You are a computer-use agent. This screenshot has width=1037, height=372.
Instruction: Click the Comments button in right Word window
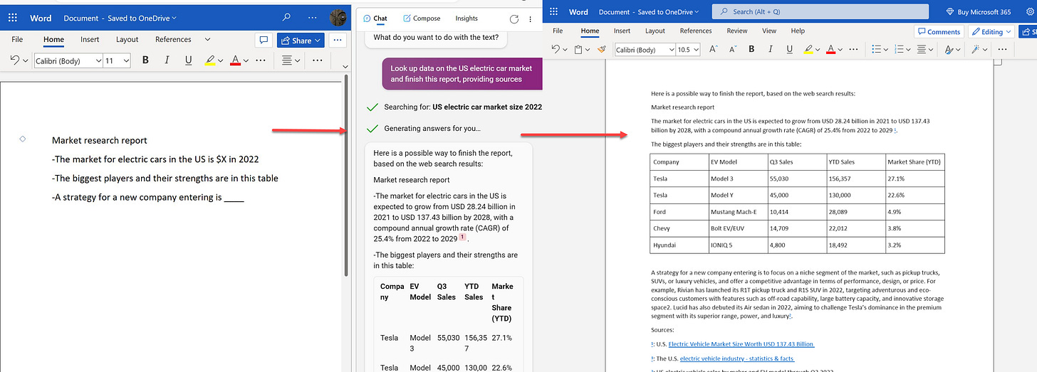(x=939, y=31)
